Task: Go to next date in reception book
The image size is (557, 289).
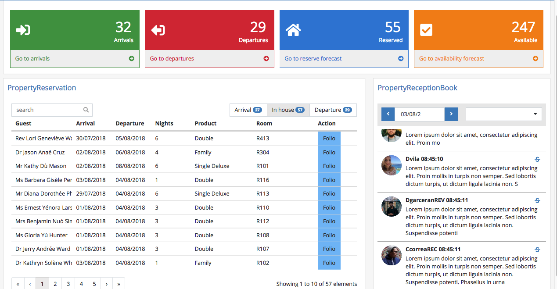Action: [x=451, y=114]
